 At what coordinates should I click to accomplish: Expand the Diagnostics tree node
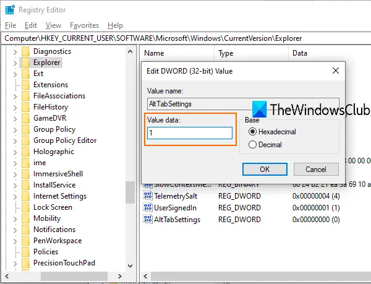(x=15, y=52)
